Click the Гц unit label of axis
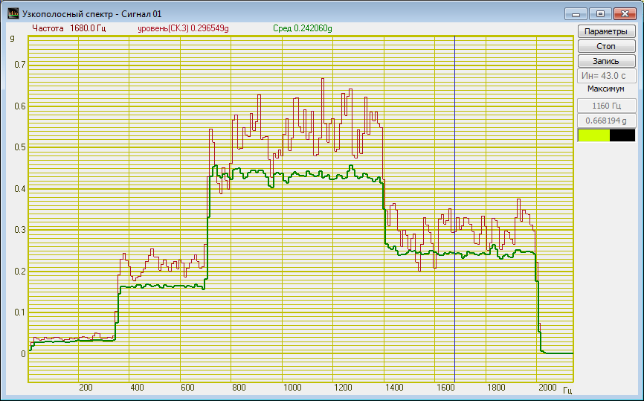The width and height of the screenshot is (644, 401). click(x=567, y=390)
